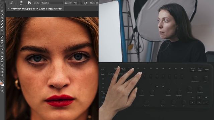Select the Clone Stamp tool
Screen dimensions: 214x120
pos(2,40)
